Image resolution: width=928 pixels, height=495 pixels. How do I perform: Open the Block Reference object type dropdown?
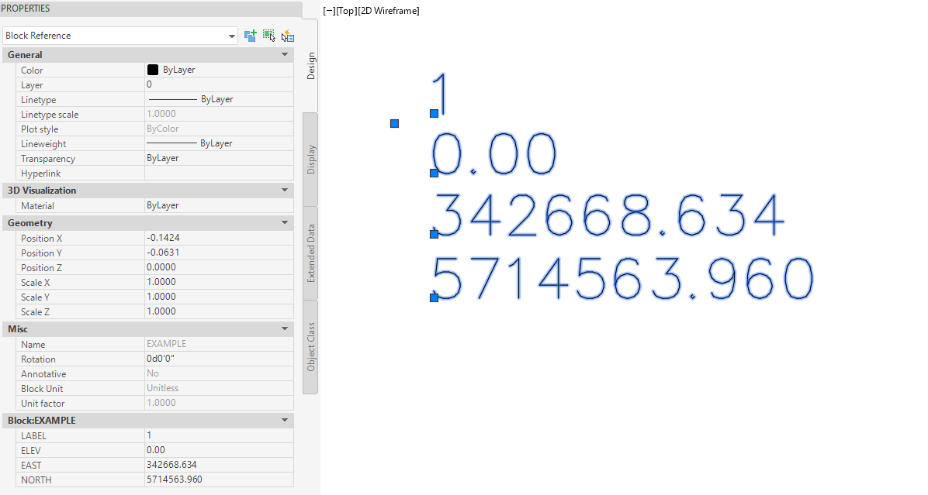coord(232,36)
